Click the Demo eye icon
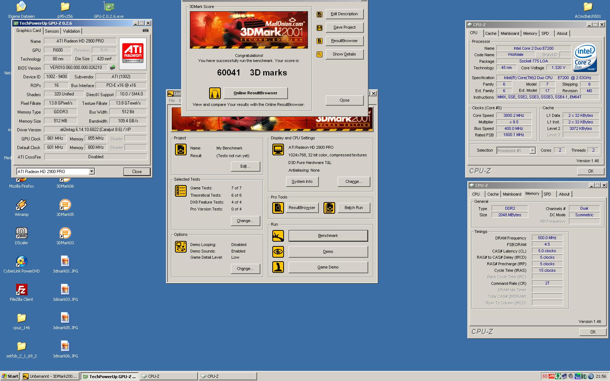The width and height of the screenshot is (610, 381). [278, 251]
